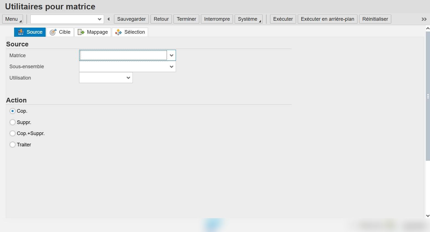Viewport: 430px width, 232px height.
Task: Click the scrollbar down arrow
Action: point(428,216)
